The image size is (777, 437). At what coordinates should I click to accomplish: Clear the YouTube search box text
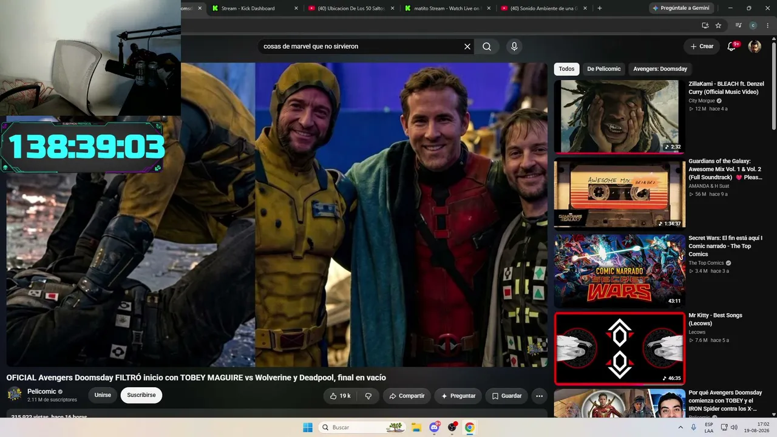pyautogui.click(x=467, y=47)
